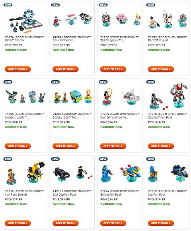Add 71210 Cyborg Fun Pack to bag
This screenshot has height=231, width=191.
coord(161,146)
